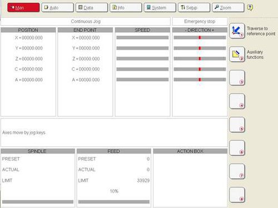Open the Data tab
This screenshot has width=278, height=208.
coord(92,8)
